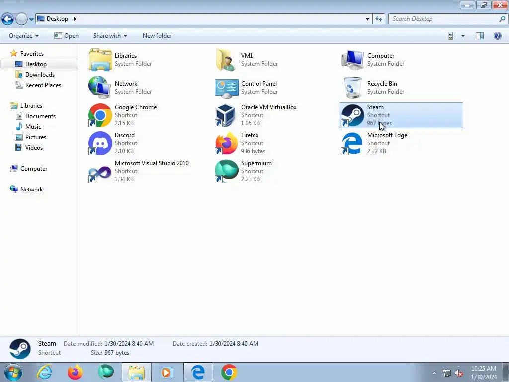Open the Organize dropdown menu
This screenshot has width=509, height=382.
(x=24, y=36)
